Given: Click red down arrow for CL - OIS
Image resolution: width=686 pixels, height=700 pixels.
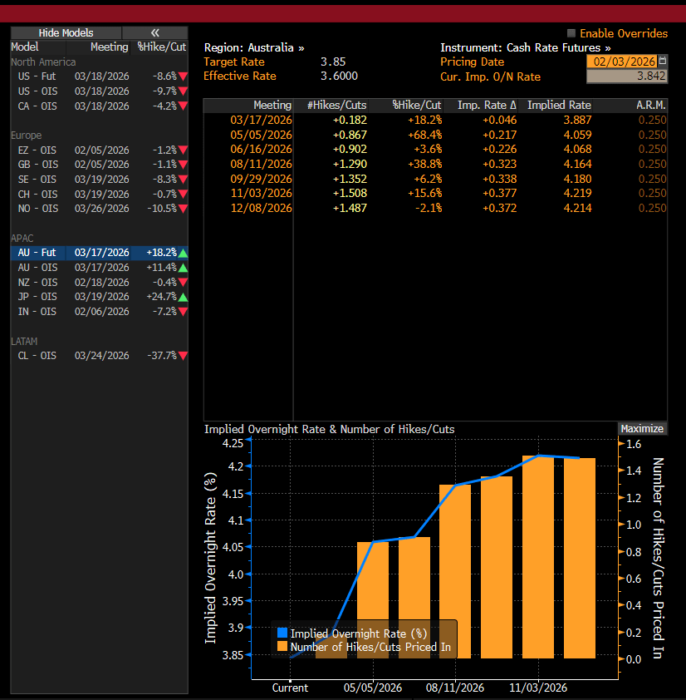Looking at the screenshot, I should (x=183, y=356).
